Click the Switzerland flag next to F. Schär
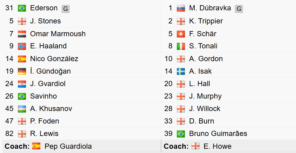296x153 pixels. tap(181, 34)
